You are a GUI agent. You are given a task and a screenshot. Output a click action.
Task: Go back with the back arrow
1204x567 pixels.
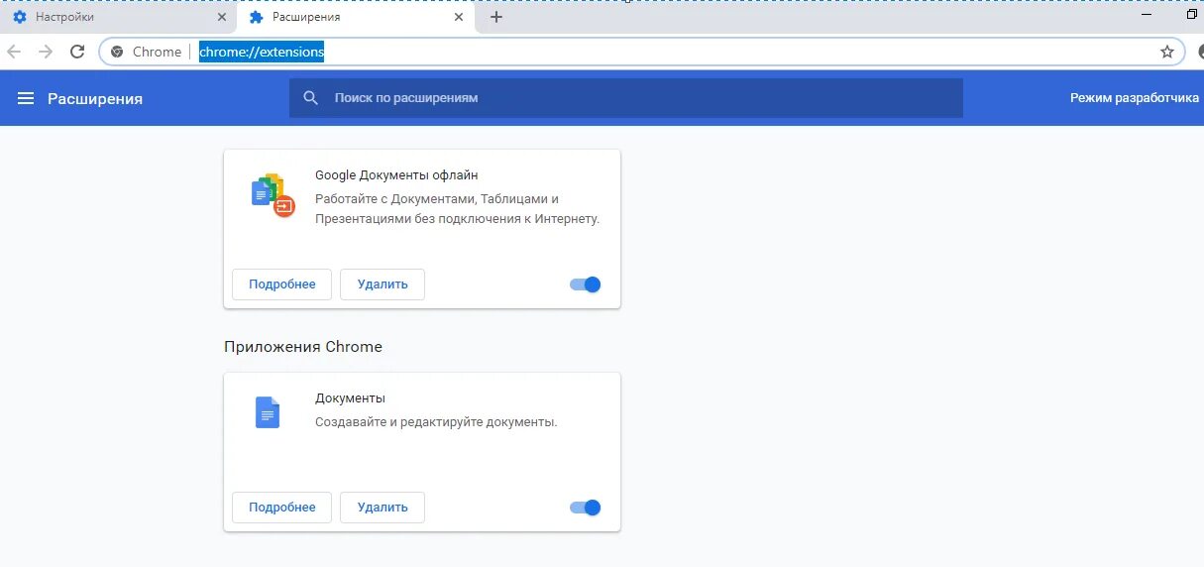14,52
